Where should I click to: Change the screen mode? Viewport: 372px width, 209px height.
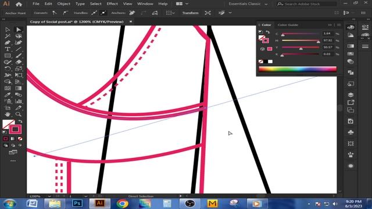tap(13, 152)
